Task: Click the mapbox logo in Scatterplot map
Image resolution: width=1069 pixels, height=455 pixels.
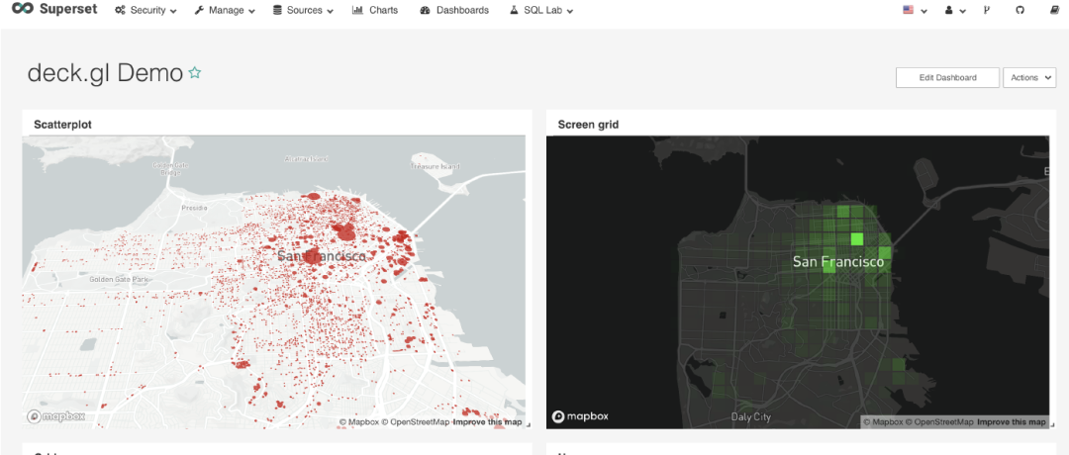Action: (x=55, y=416)
